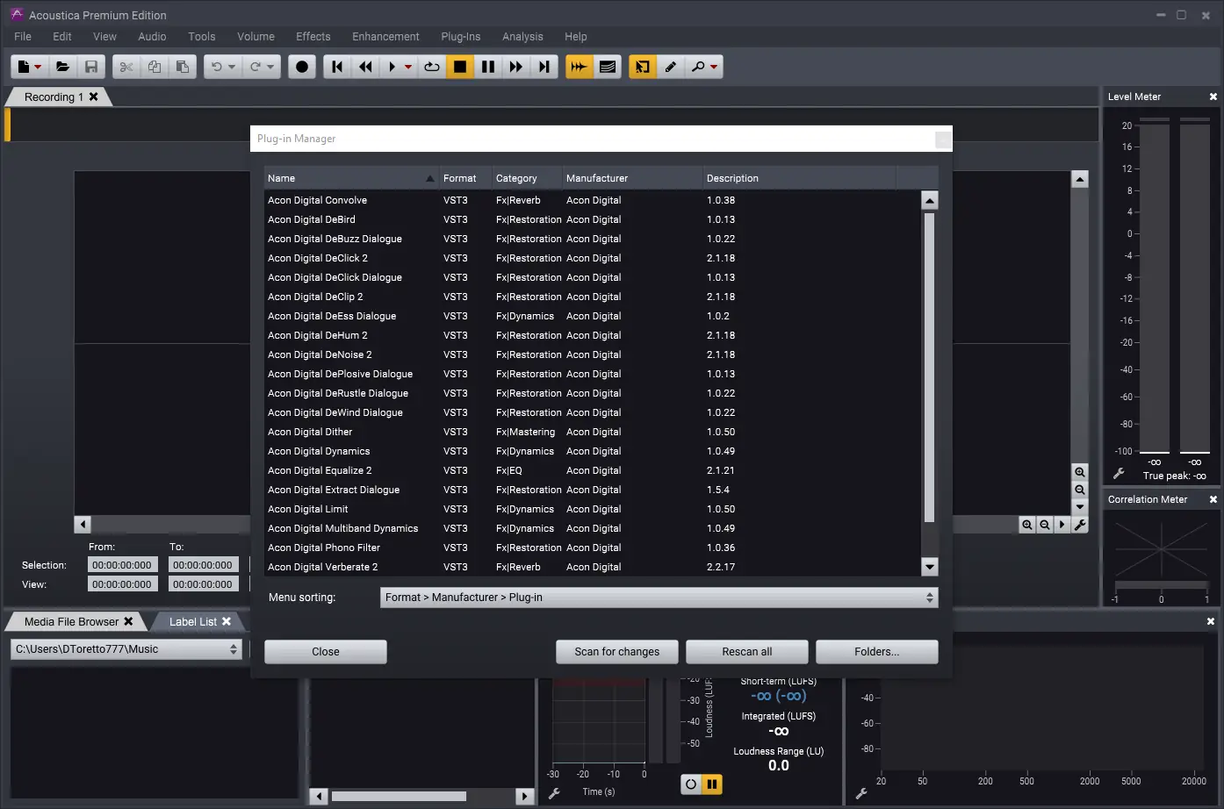Image resolution: width=1224 pixels, height=809 pixels.
Task: Select the Acon Digital DeNoise 2 row
Action: 593,354
